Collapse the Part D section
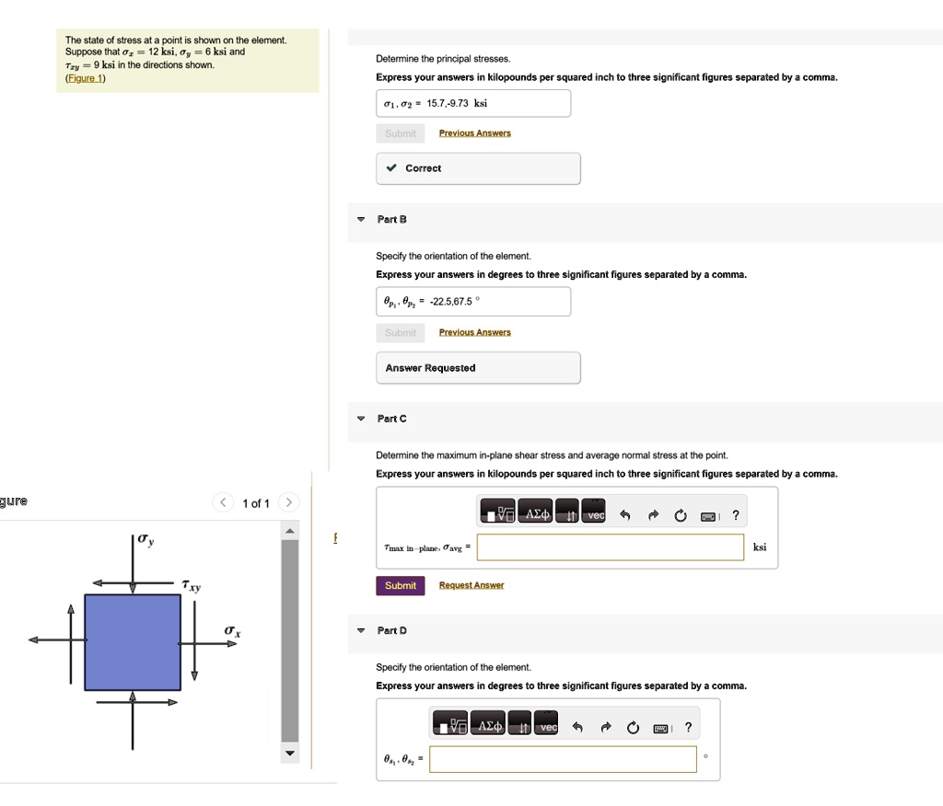The width and height of the screenshot is (943, 806). click(360, 630)
